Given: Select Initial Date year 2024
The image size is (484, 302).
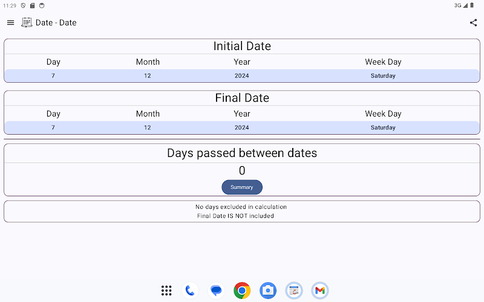Looking at the screenshot, I should (x=241, y=75).
